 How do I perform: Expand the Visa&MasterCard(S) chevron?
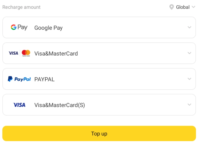pyautogui.click(x=189, y=105)
